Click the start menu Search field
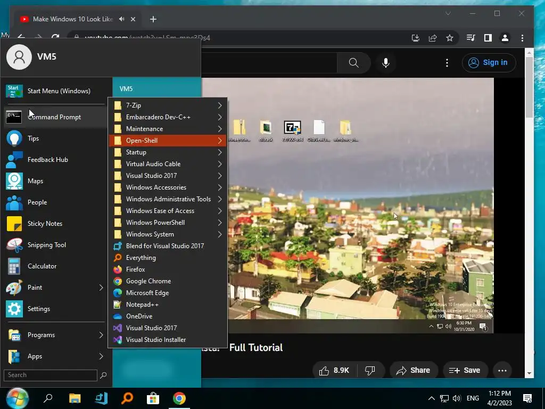This screenshot has width=545, height=409. pos(51,375)
